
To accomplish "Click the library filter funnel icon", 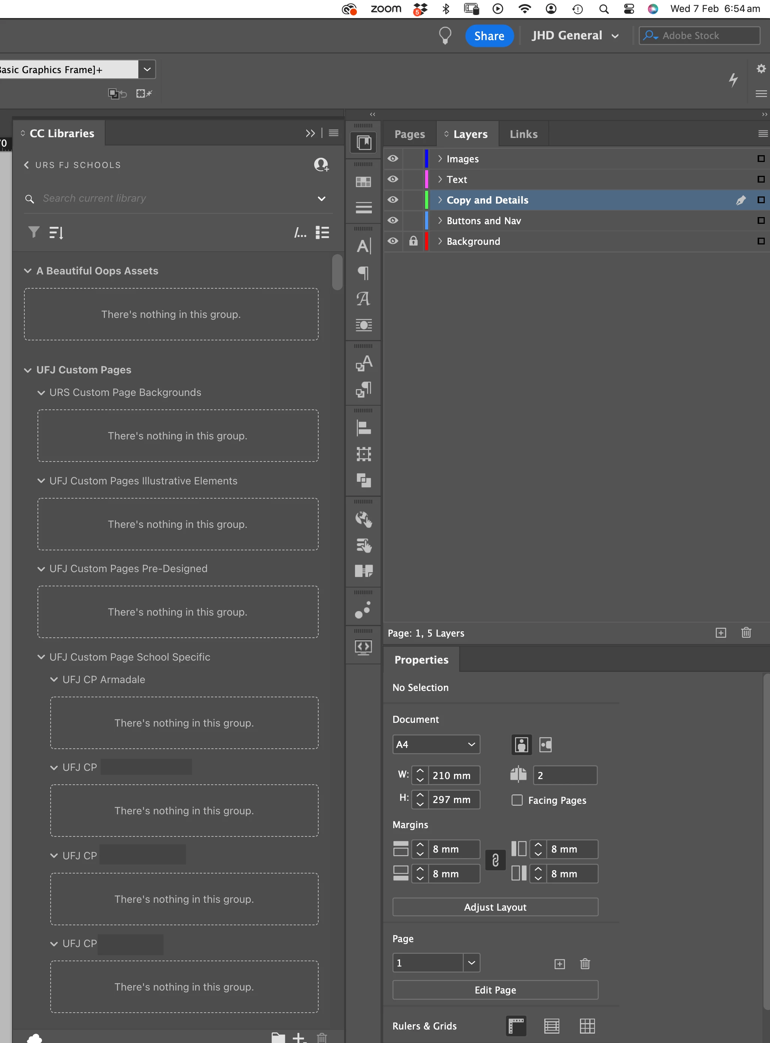I will point(34,232).
